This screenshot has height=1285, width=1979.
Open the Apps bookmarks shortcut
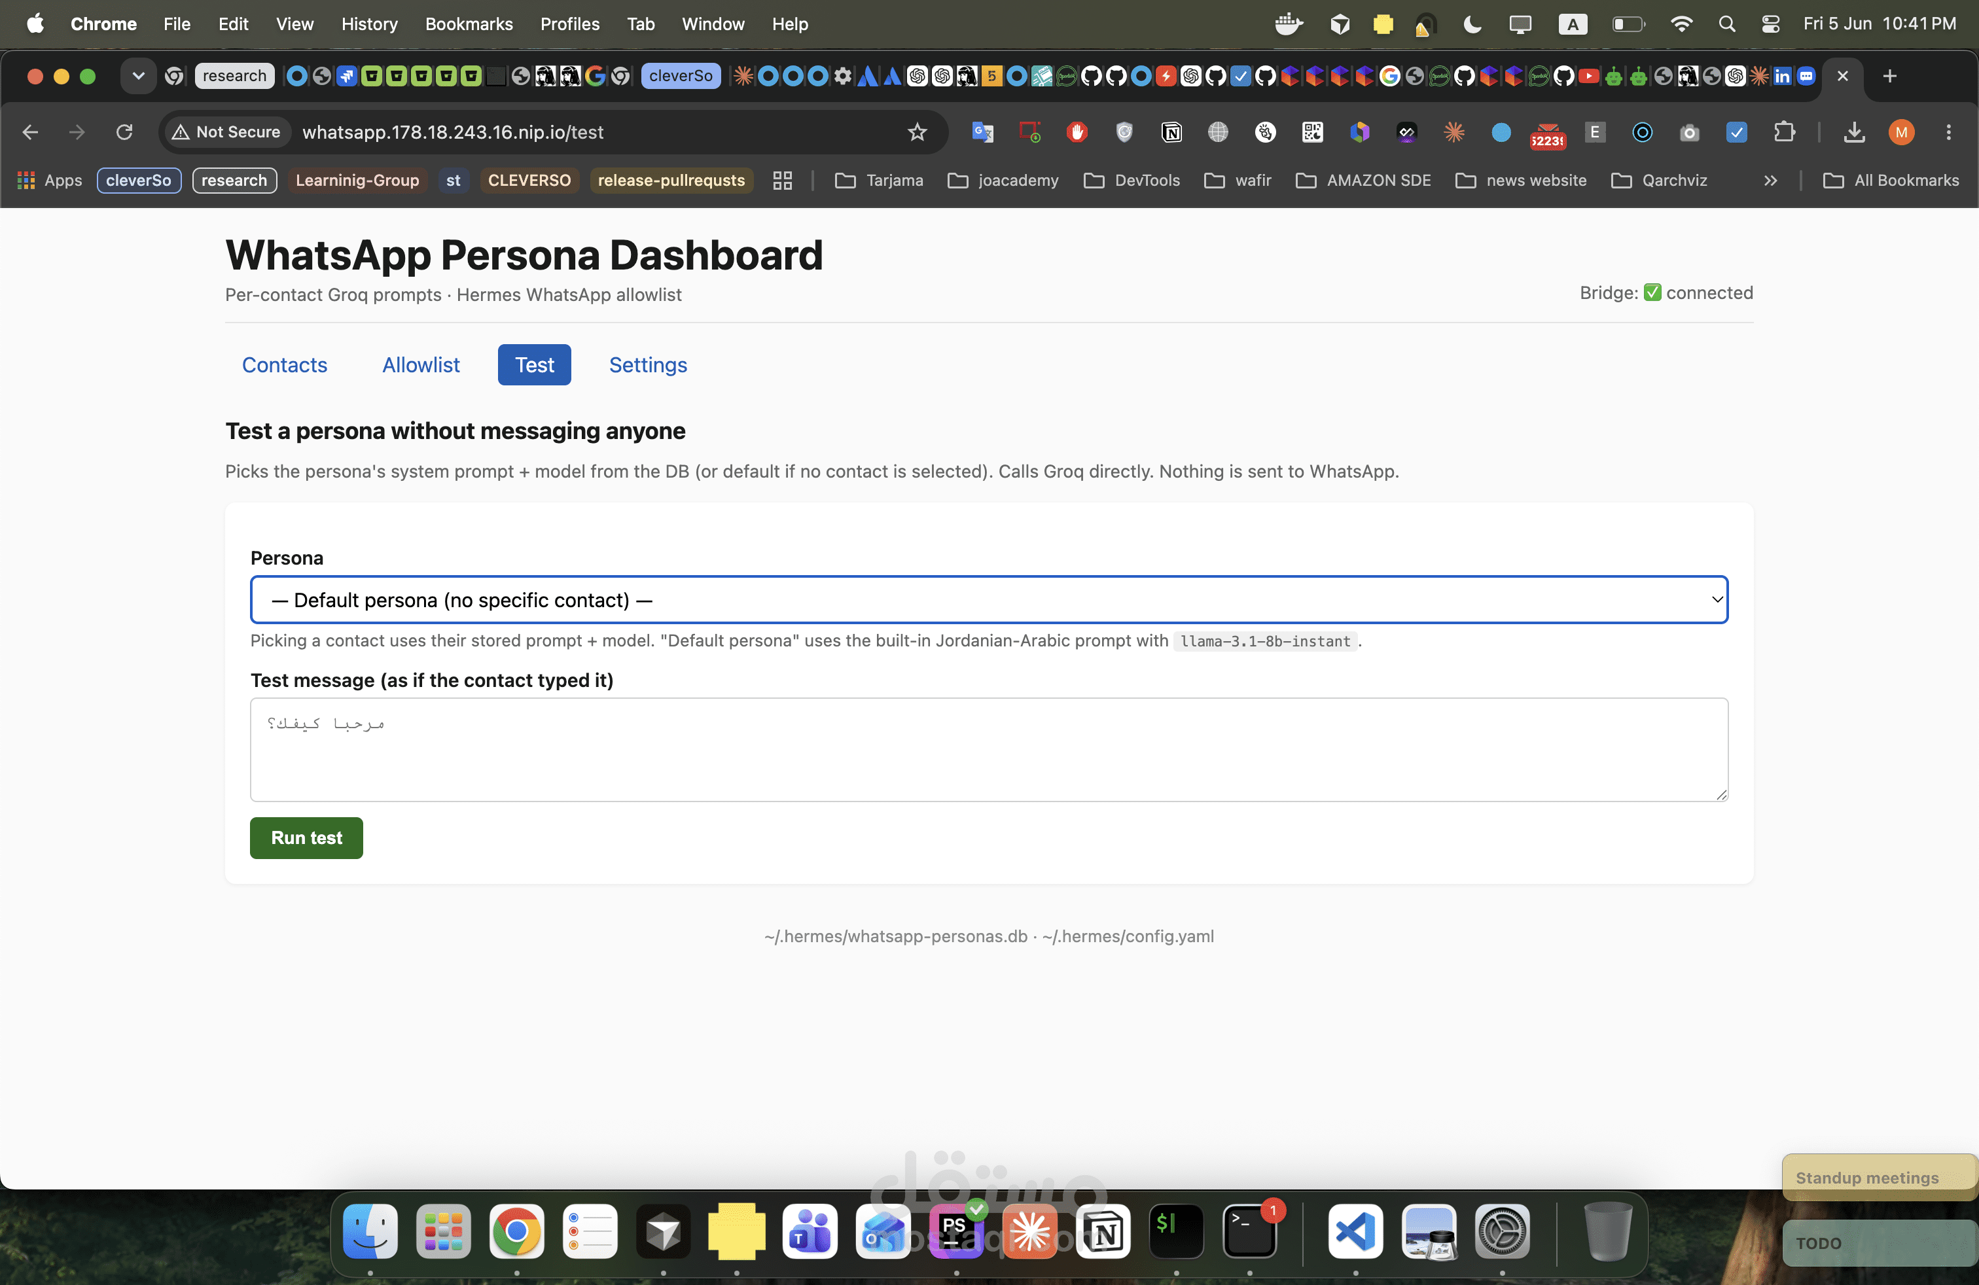(x=50, y=181)
